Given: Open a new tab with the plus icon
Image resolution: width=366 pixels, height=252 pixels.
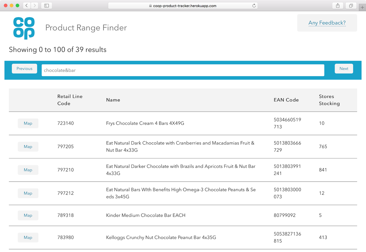Looking at the screenshot, I should [x=362, y=7].
